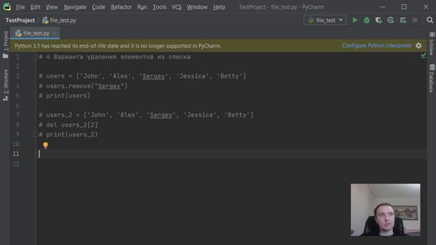
Task: Click the green inspection checkmark
Action: coord(423,56)
